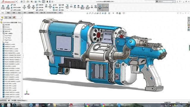Screen dimensions: 190x107
Task: Click Zoom to Fit in heads-up toolbar
Action: (87, 13)
